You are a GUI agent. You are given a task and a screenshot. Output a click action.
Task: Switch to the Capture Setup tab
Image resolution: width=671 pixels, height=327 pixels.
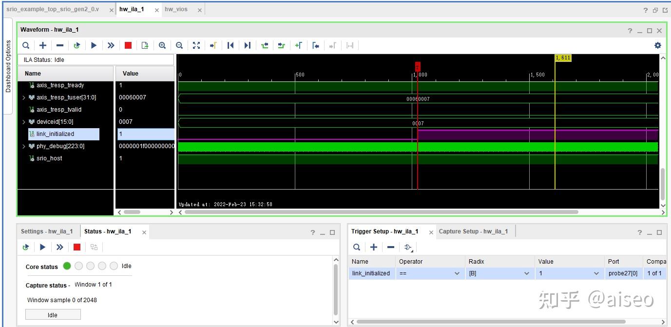pyautogui.click(x=473, y=231)
